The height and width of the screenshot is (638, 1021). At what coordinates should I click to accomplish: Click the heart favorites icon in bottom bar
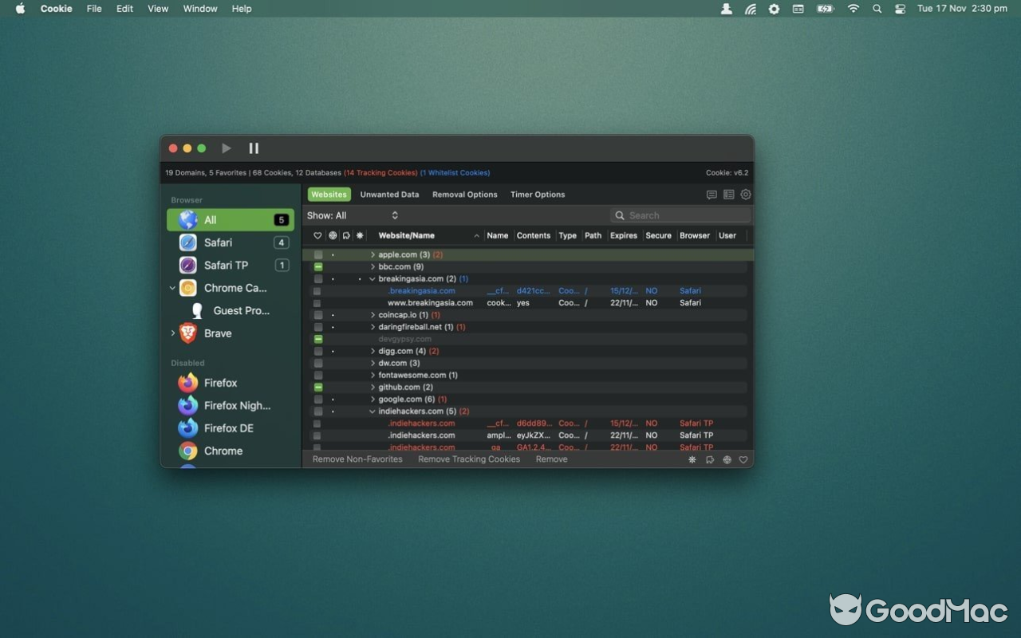point(743,459)
